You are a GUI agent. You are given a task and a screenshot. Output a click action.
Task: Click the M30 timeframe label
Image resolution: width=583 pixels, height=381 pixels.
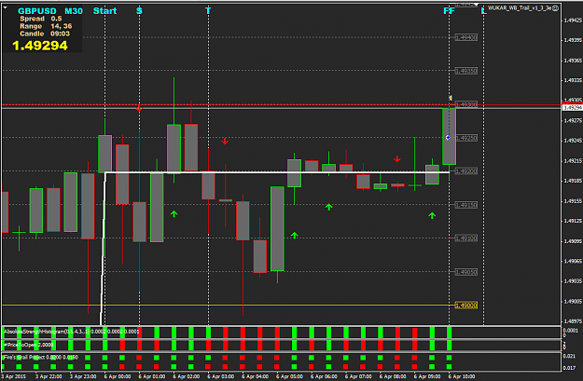coord(74,11)
